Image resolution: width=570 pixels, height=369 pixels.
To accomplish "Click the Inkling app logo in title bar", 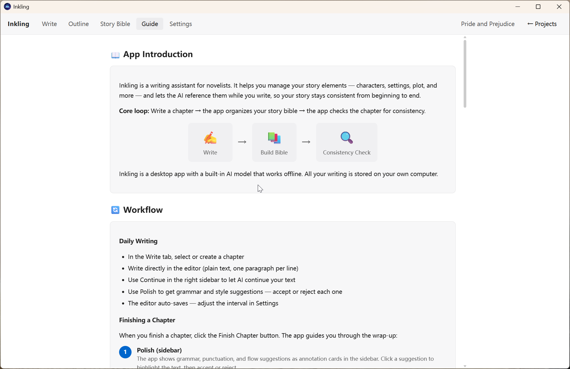I will pyautogui.click(x=7, y=7).
